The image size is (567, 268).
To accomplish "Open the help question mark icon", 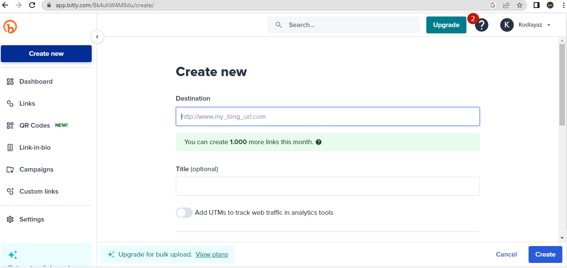I will point(482,25).
